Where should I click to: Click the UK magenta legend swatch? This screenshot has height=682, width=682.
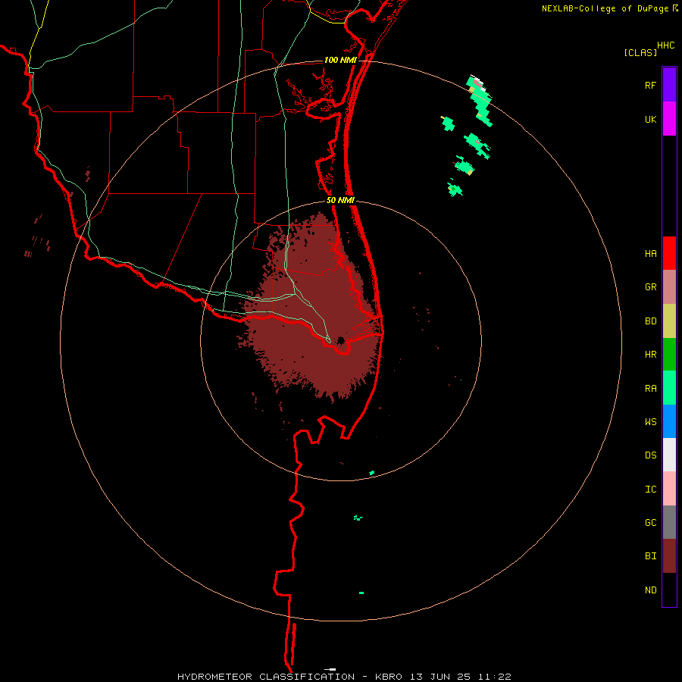click(669, 119)
